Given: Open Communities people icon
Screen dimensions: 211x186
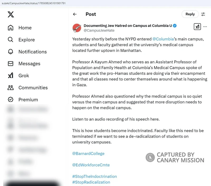Looking at the screenshot, I should click(11, 88).
